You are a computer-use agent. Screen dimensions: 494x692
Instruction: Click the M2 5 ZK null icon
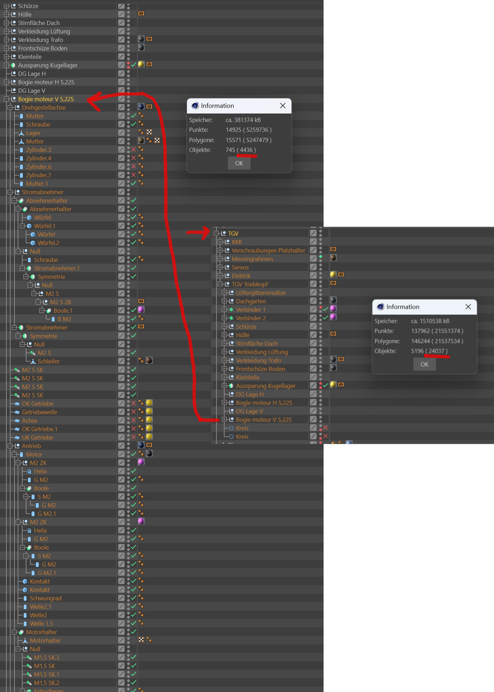pos(45,302)
